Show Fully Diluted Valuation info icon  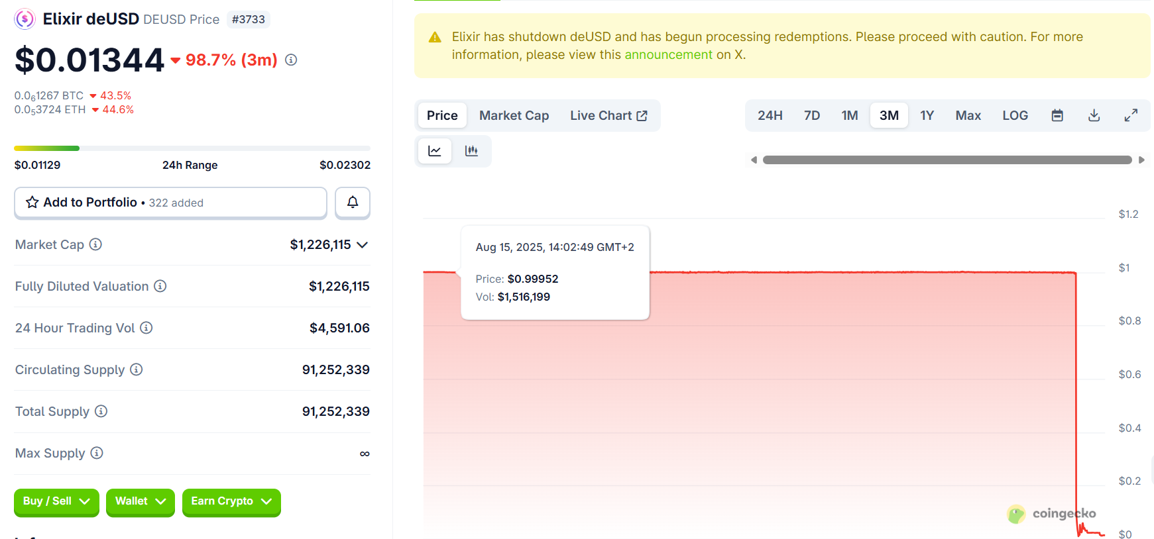160,286
